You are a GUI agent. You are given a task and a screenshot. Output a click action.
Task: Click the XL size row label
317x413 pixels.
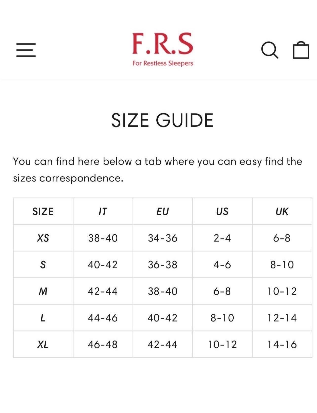43,344
